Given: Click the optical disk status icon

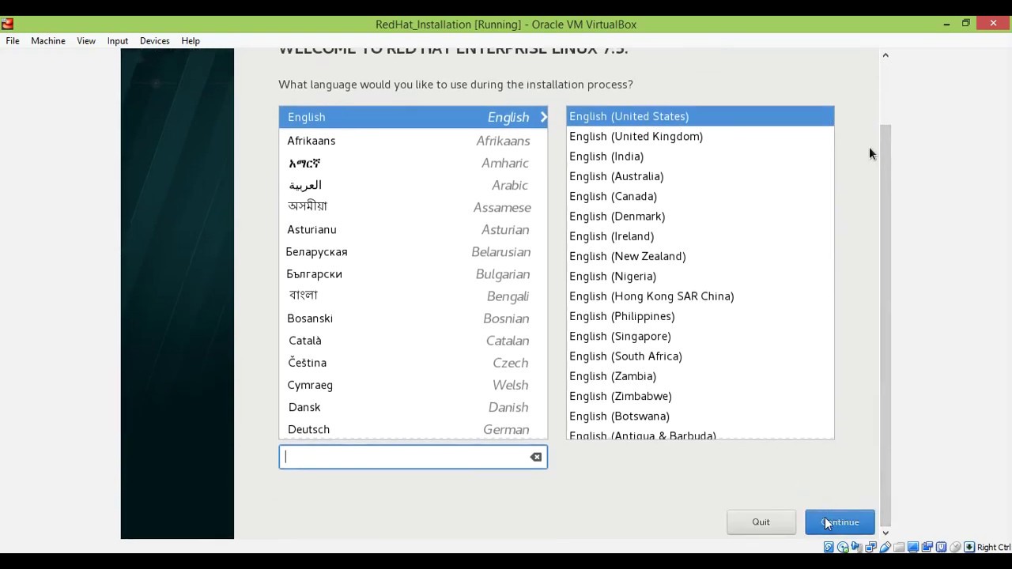Looking at the screenshot, I should [843, 547].
